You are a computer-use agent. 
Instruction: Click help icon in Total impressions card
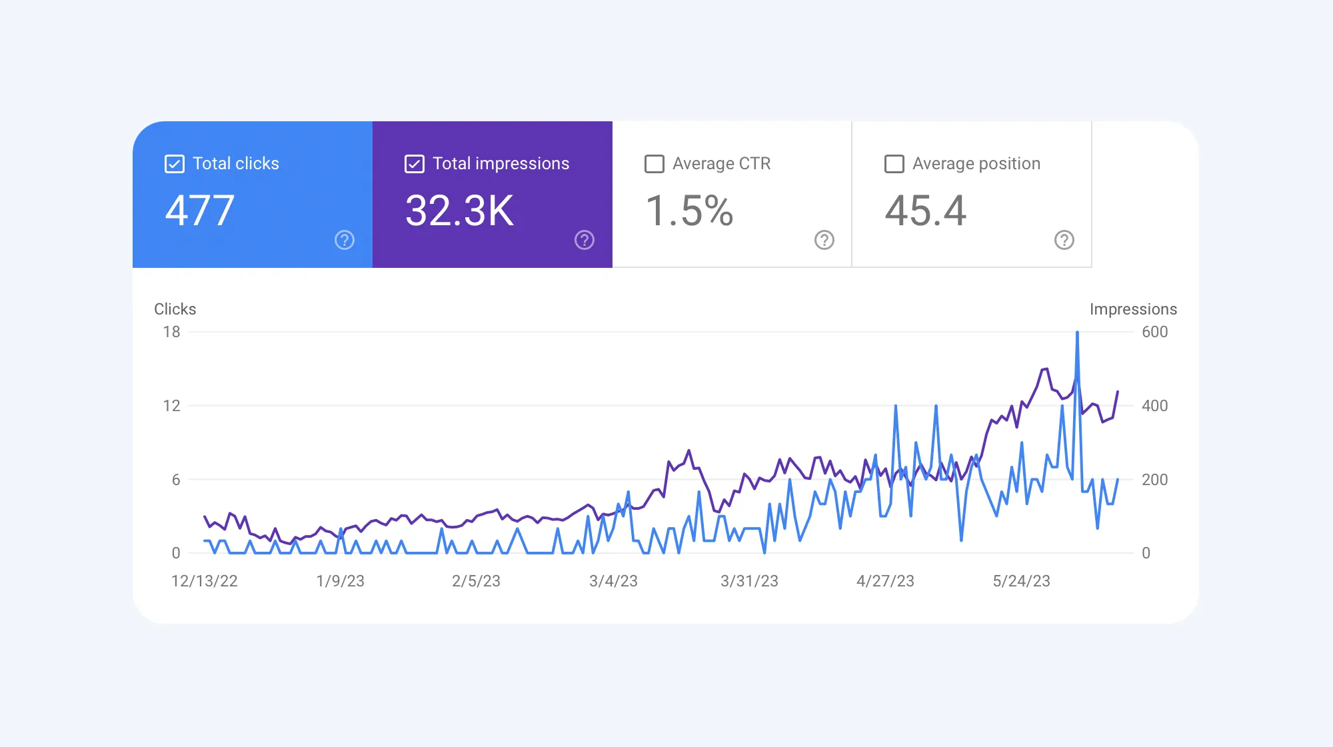[584, 240]
